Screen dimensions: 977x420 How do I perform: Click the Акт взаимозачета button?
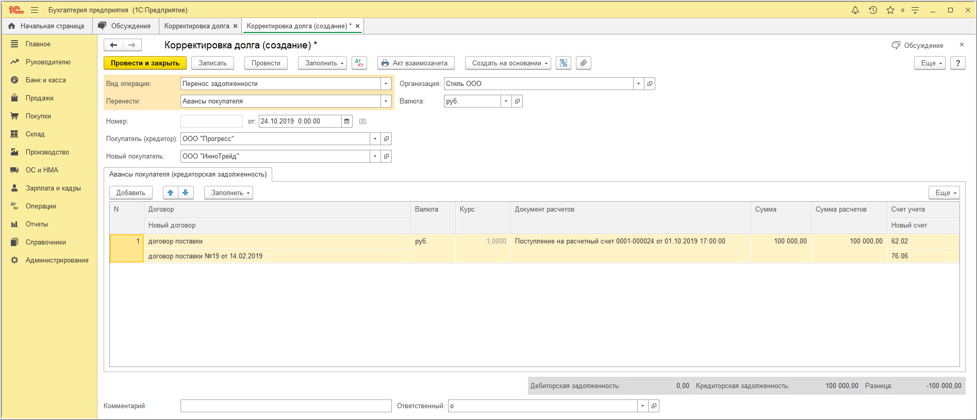[416, 63]
